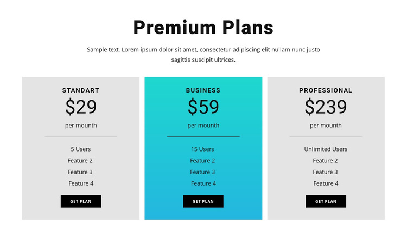Screen dimensions: 407x237
Task: Click the $59 price text
Action: pyautogui.click(x=203, y=107)
